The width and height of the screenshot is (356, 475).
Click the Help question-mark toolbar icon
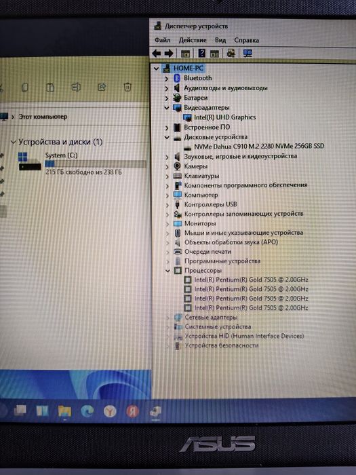click(x=201, y=54)
